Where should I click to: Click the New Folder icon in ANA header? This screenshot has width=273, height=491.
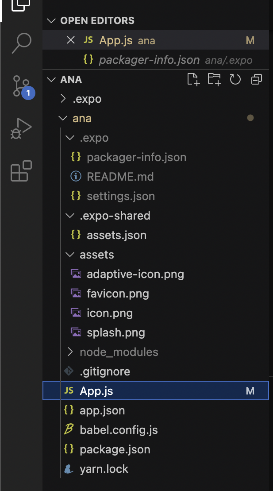point(215,79)
